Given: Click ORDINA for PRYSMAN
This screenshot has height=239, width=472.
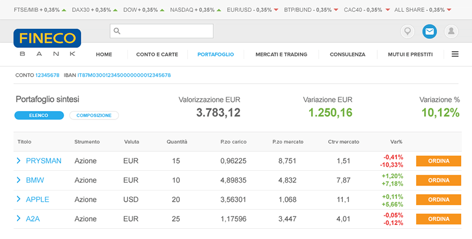Looking at the screenshot, I should (x=439, y=161).
